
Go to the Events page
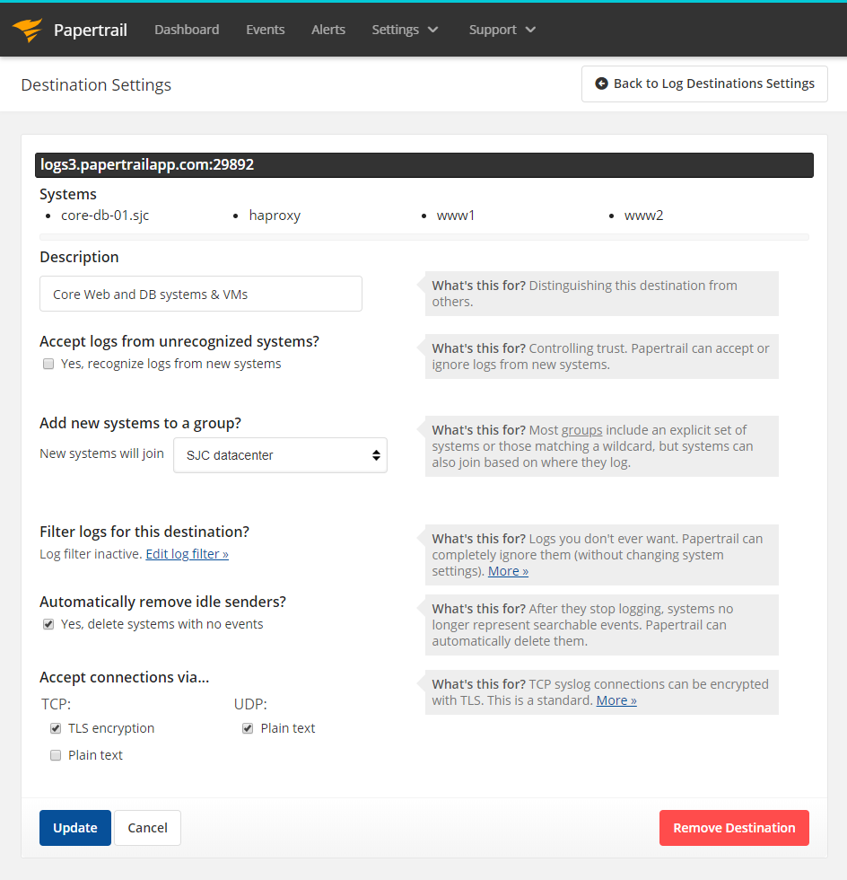266,30
